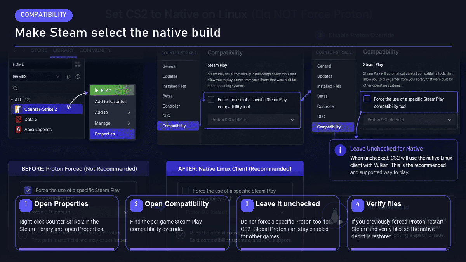Check the empty box in AFTER Native Linux panel
Viewport: 466px width, 262px height.
tap(185, 191)
